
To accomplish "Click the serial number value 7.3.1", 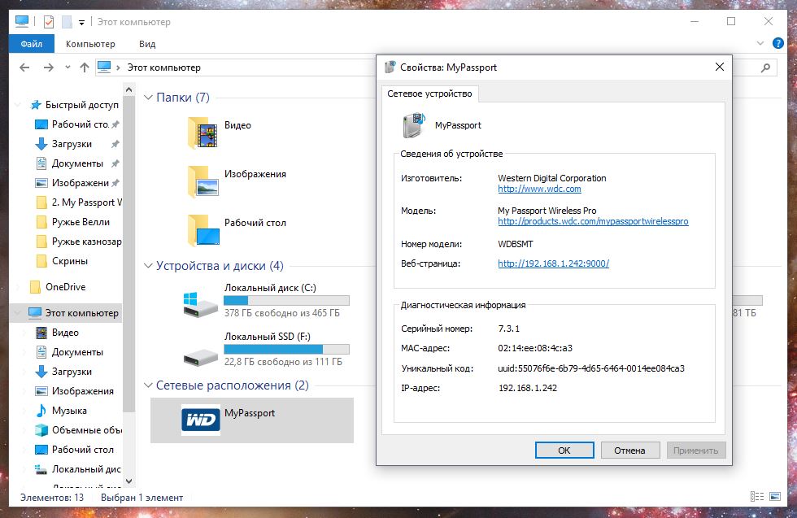I will 509,329.
